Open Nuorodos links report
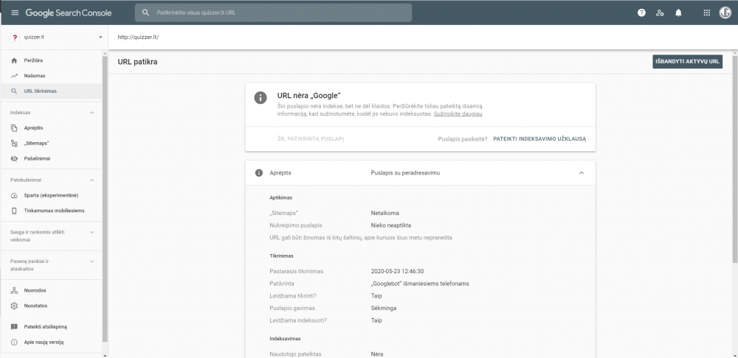Screen dimensions: 738x358 coord(51,290)
